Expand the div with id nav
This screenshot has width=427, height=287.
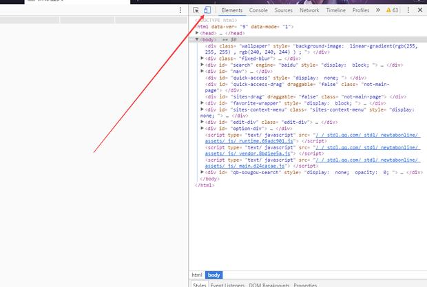202,71
